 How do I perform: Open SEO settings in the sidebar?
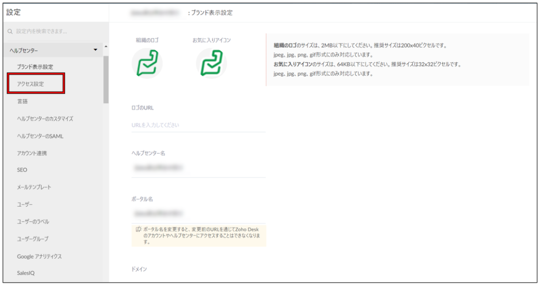pos(22,170)
